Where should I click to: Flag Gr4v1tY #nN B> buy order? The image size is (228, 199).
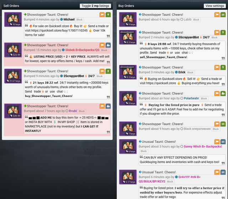click(217, 172)
